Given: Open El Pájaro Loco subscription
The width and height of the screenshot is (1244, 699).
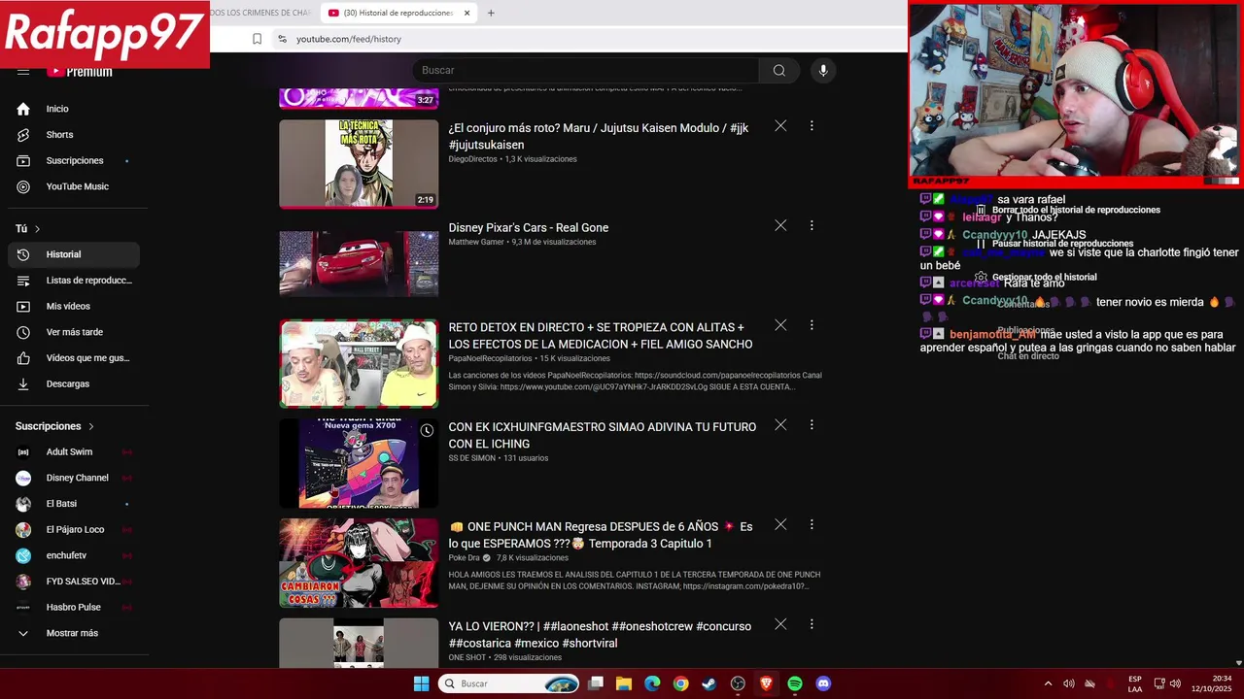Looking at the screenshot, I should tap(74, 529).
